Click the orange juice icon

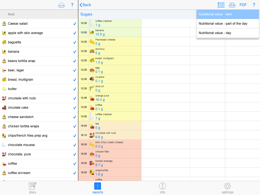pyautogui.click(x=92, y=98)
